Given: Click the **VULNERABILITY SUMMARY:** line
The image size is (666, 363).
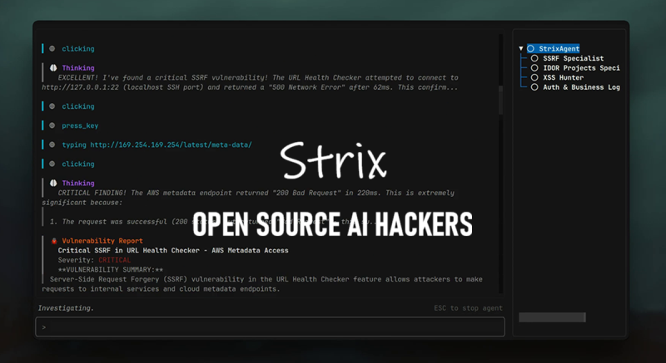Looking at the screenshot, I should [111, 270].
